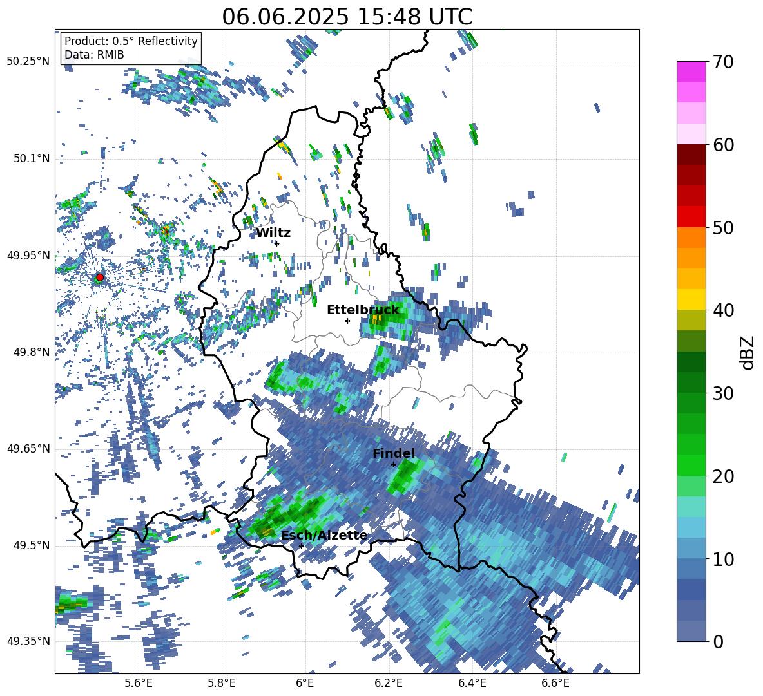Click the colorbar tick label 20
This screenshot has width=763, height=696.
[723, 476]
